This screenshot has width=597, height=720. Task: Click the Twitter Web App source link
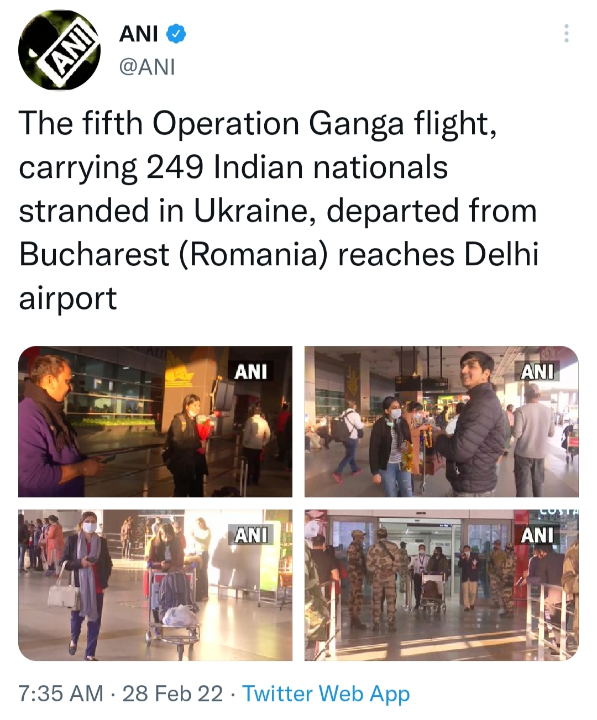(326, 693)
